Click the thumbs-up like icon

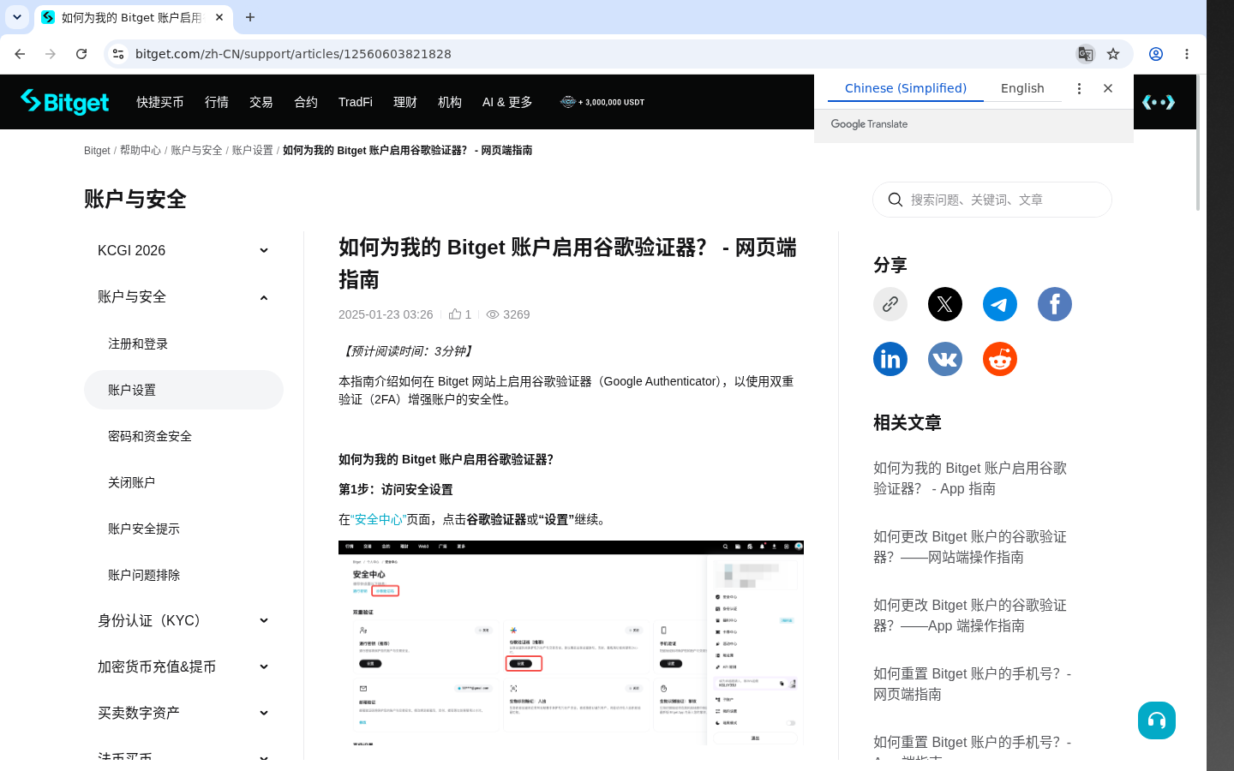point(455,314)
